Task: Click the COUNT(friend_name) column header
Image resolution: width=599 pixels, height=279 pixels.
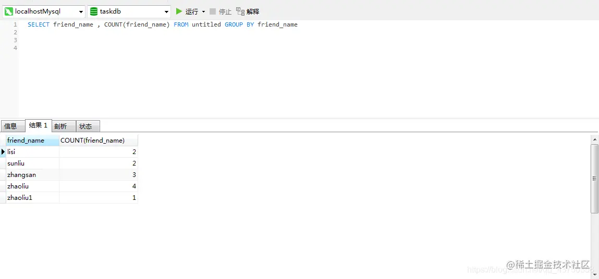Action: [x=99, y=141]
